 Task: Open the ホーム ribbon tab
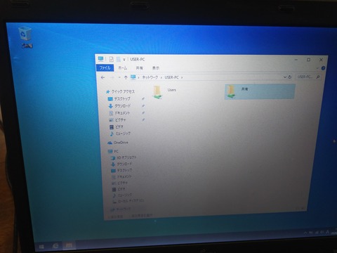pyautogui.click(x=123, y=68)
